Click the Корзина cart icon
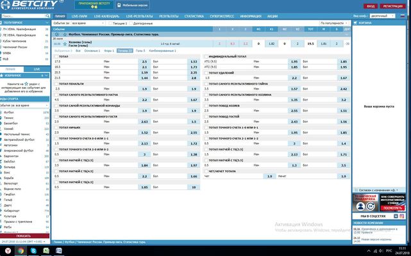Viewport: 411px width, 256px height. click(x=355, y=23)
